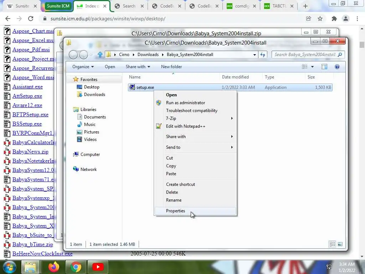Select Pictures library
365x274 pixels.
[92, 132]
